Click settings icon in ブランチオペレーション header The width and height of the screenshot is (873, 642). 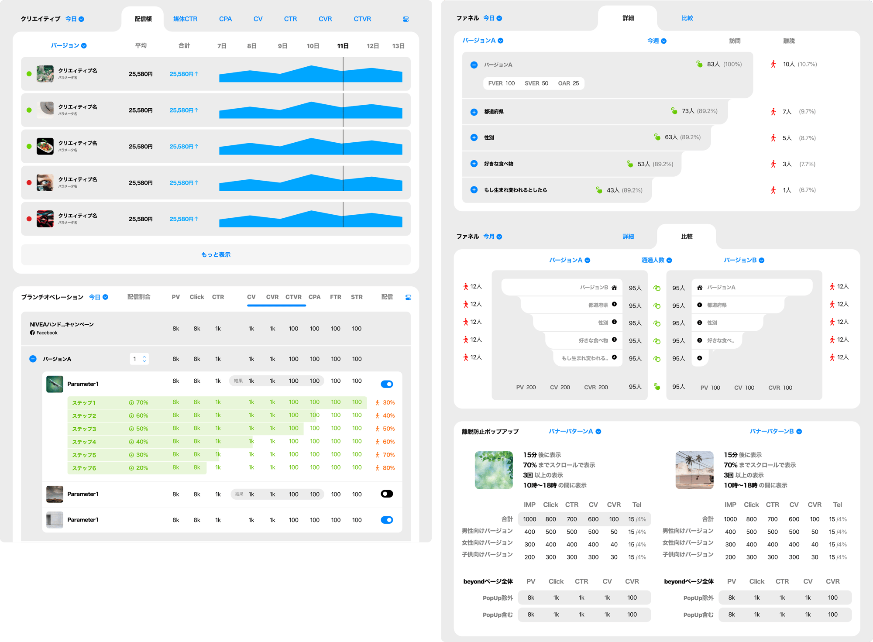pyautogui.click(x=408, y=297)
